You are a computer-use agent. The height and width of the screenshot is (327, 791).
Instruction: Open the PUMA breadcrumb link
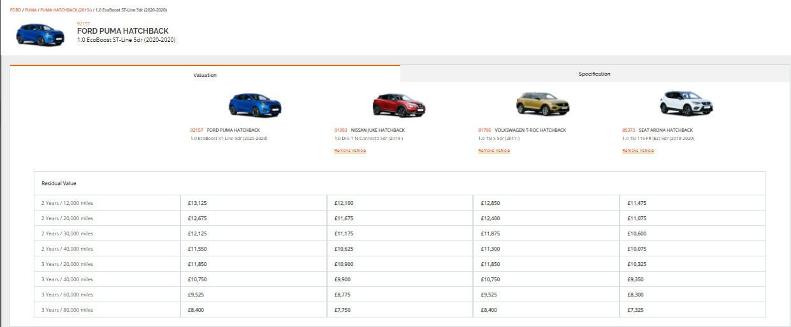coord(31,10)
